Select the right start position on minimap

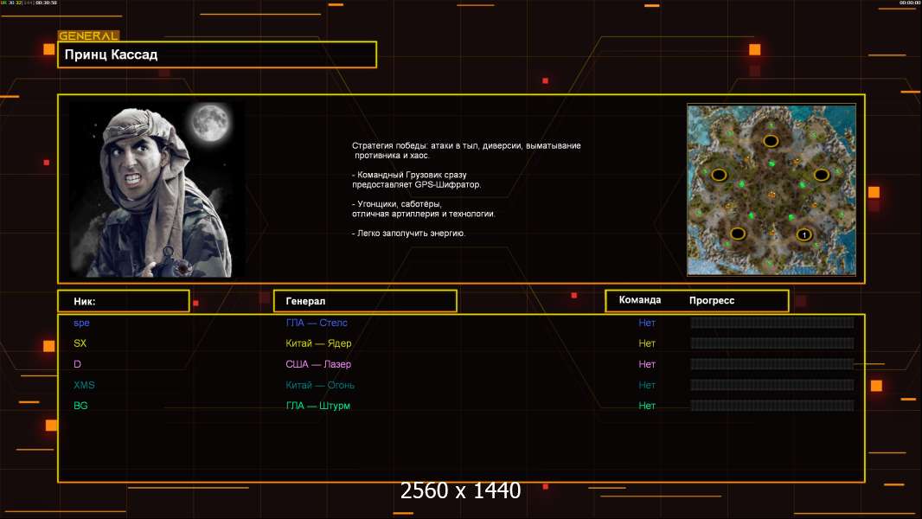pos(821,175)
